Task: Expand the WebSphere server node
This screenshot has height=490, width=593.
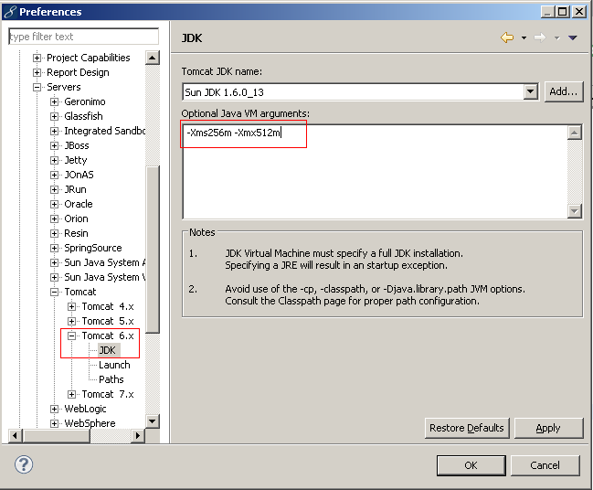Action: click(x=55, y=423)
